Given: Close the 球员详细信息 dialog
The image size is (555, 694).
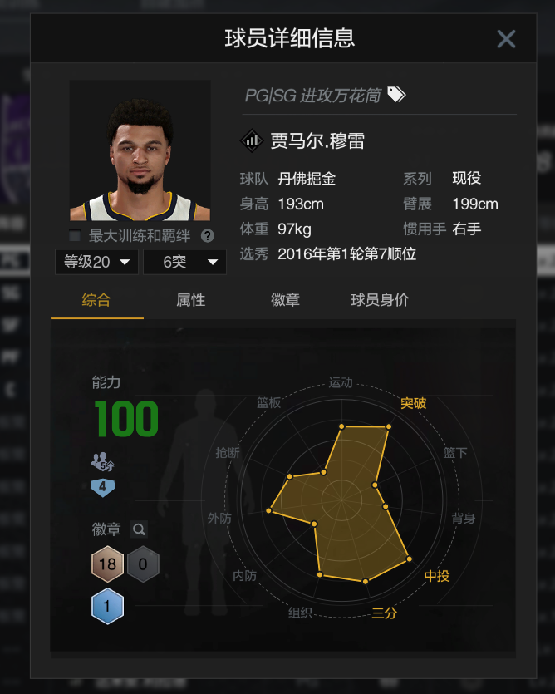Looking at the screenshot, I should [x=506, y=39].
